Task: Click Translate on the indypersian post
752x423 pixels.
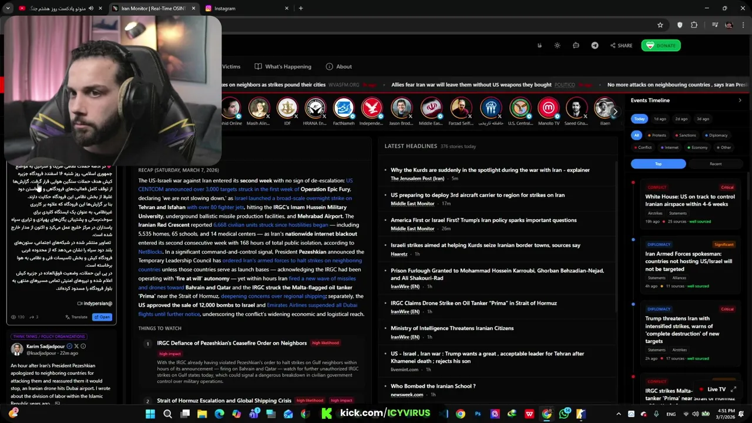Action: click(76, 317)
